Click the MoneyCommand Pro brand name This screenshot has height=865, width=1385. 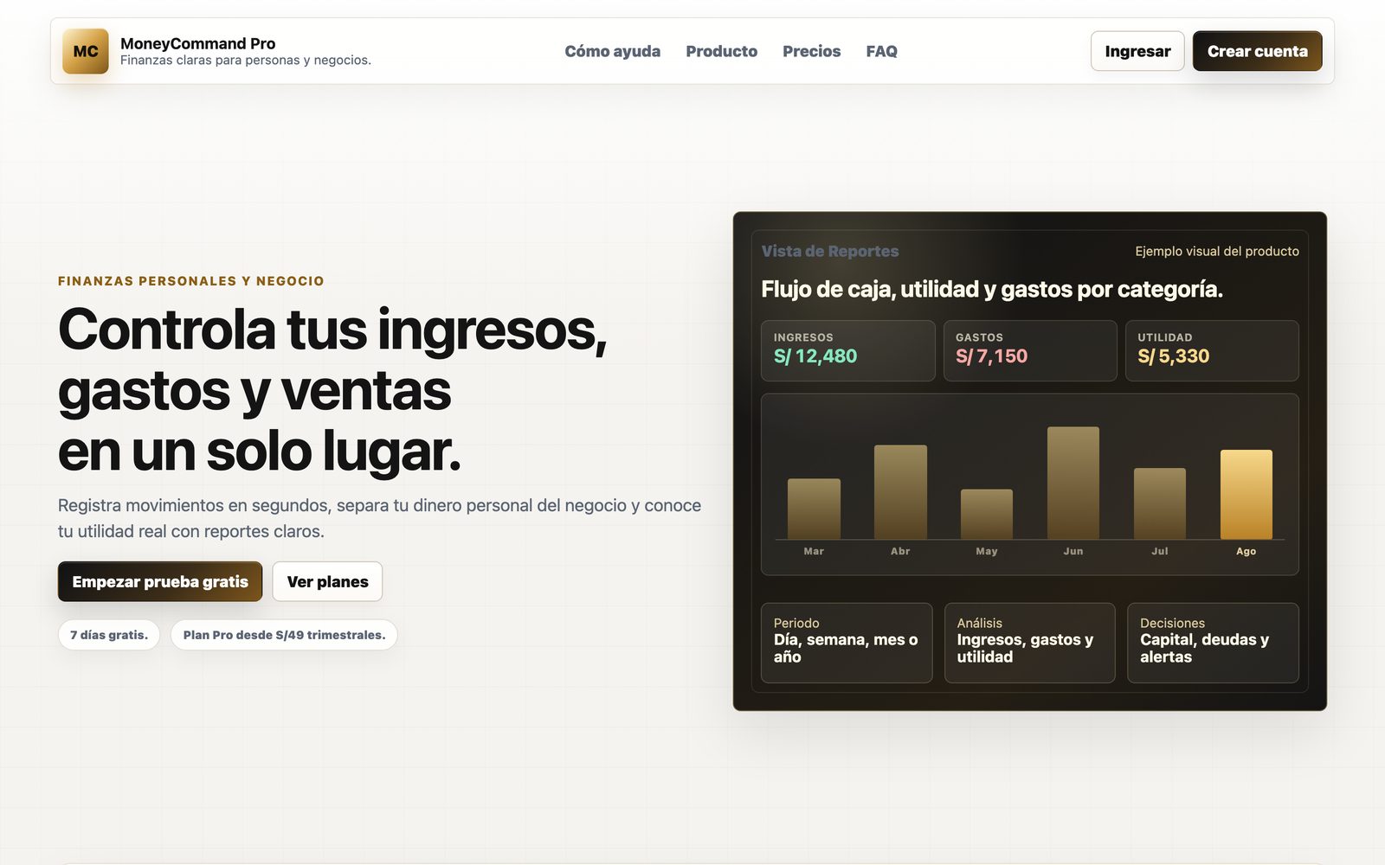198,43
